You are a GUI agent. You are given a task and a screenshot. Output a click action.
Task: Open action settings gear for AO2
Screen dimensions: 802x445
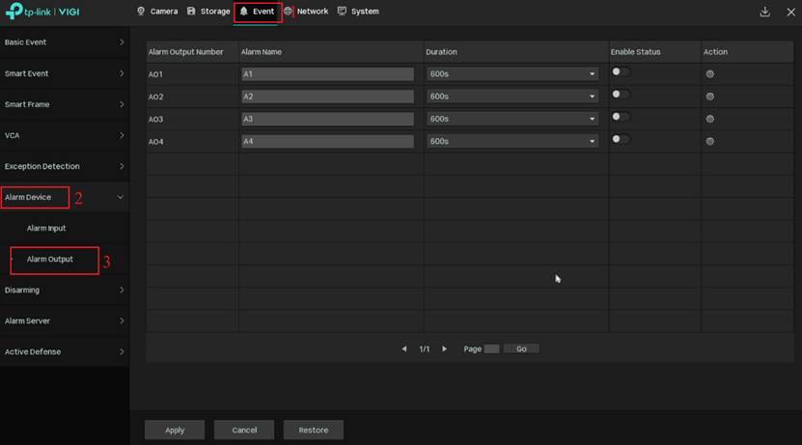709,97
